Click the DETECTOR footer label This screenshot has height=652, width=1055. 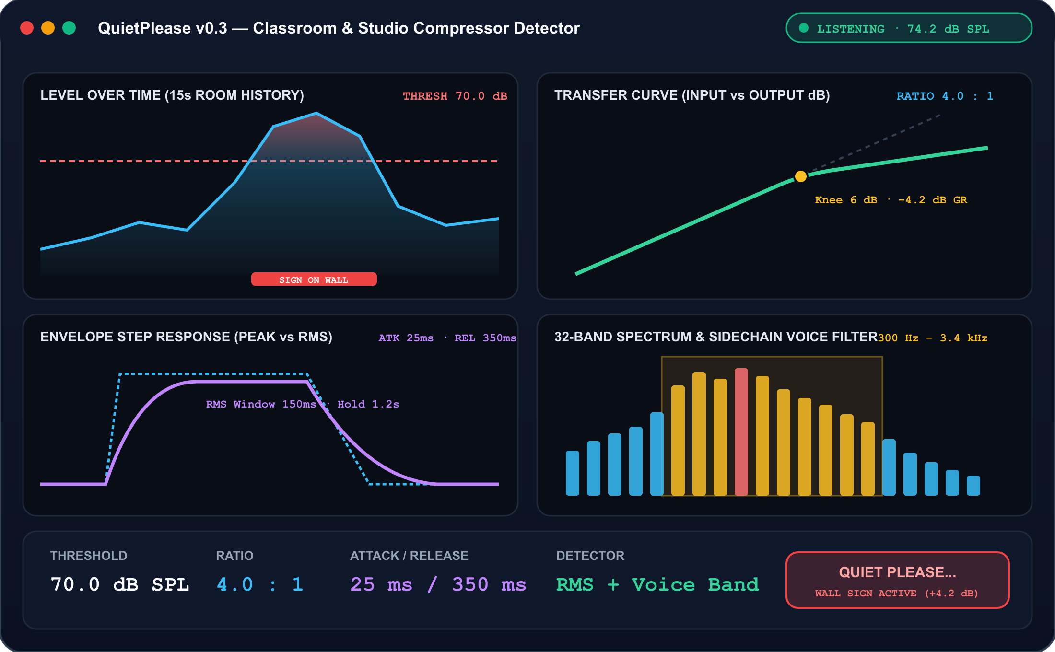(x=590, y=556)
